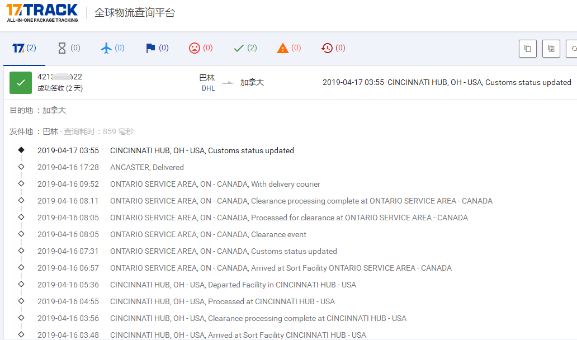Open the 17TRACK logo homepage link
577x340 pixels.
pos(41,12)
